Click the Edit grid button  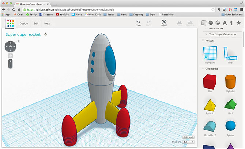point(188,137)
